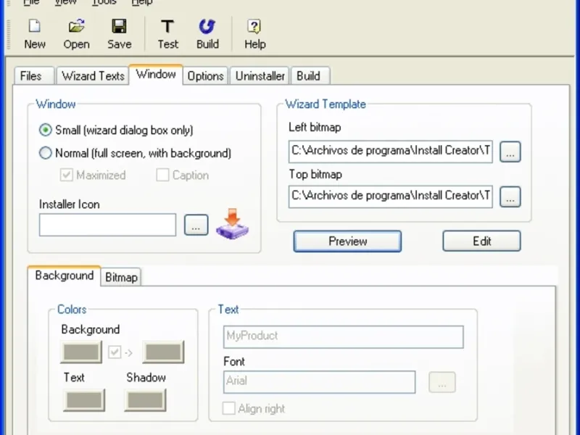This screenshot has height=435, width=580.
Task: Browse for the Installer Icon file
Action: click(x=196, y=225)
